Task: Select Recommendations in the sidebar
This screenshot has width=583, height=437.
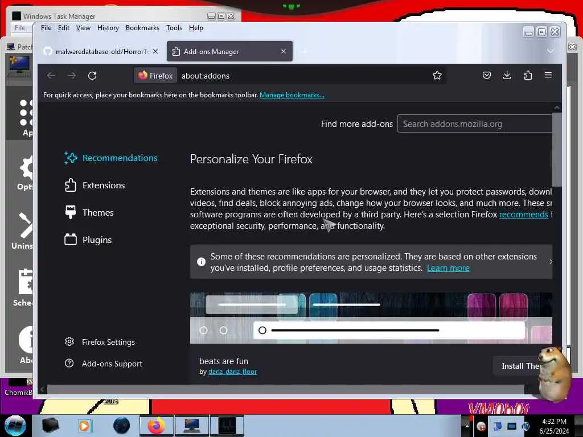Action: [111, 158]
